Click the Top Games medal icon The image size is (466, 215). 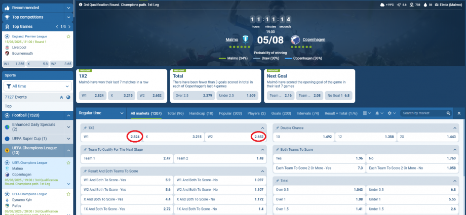[8, 27]
